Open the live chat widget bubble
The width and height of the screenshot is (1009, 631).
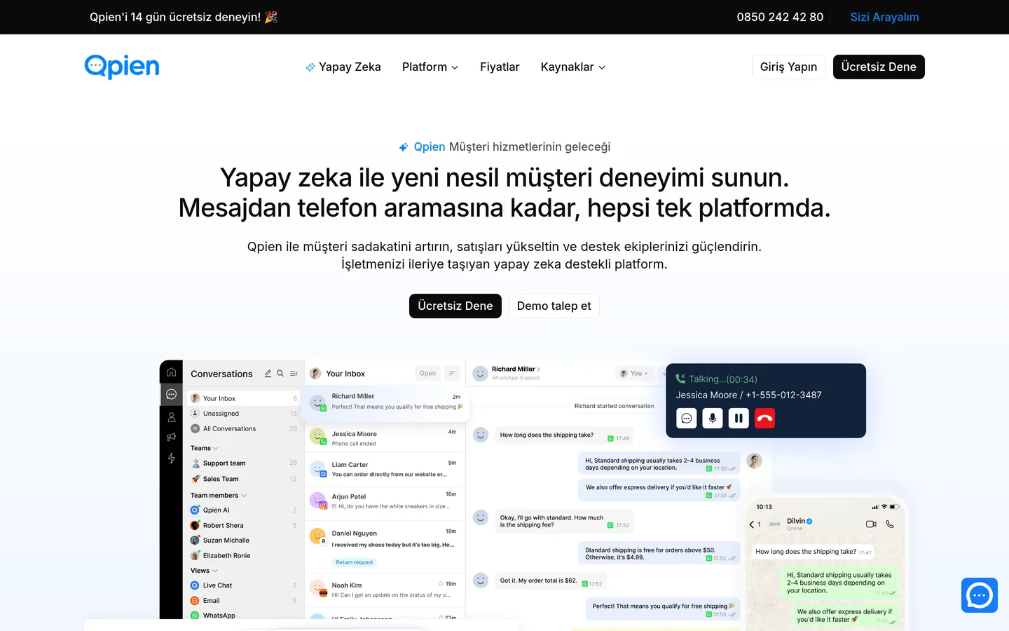[x=980, y=595]
